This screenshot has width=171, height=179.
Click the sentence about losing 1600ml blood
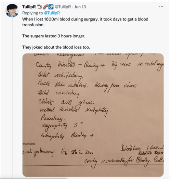pyautogui.click(x=85, y=22)
